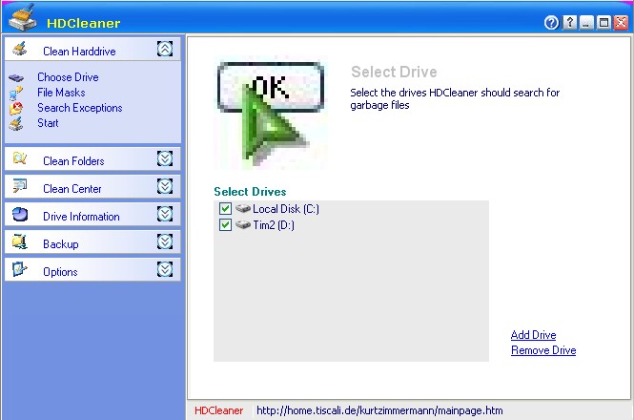Screen dimensions: 634x420
Task: Open the Clean Center panel
Action: pos(92,186)
